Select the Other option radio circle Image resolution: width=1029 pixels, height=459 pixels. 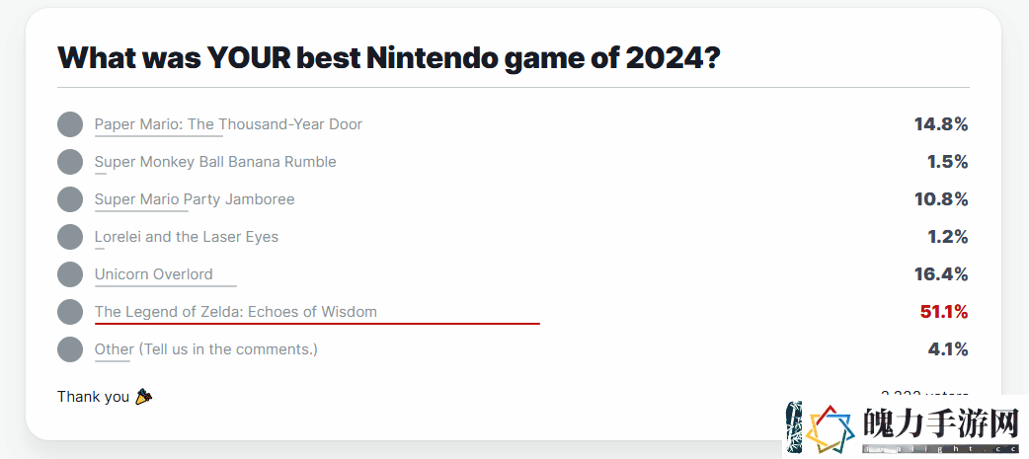70,349
